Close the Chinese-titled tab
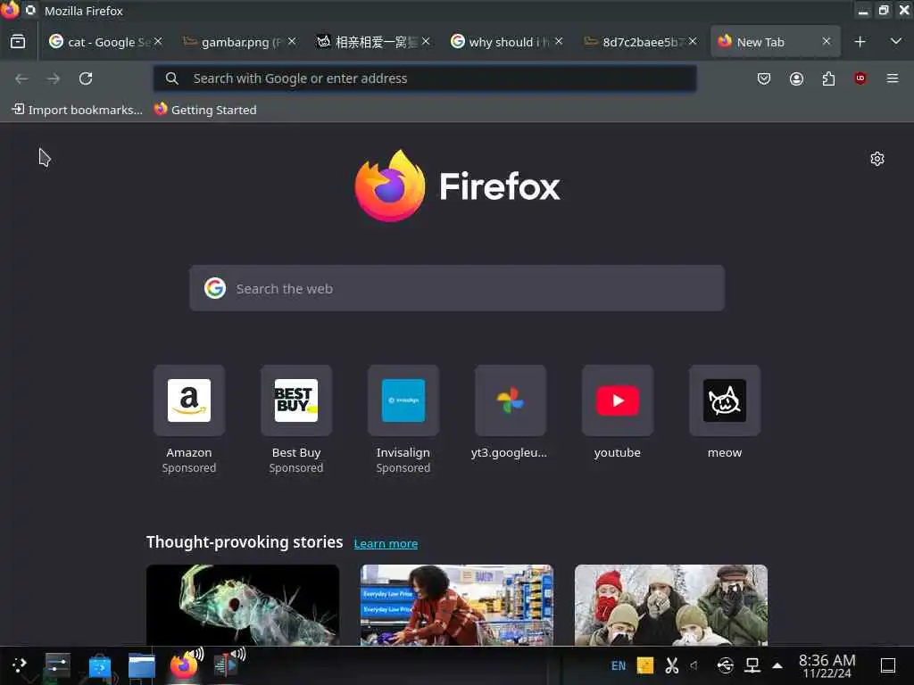This screenshot has width=914, height=685. pos(426,41)
